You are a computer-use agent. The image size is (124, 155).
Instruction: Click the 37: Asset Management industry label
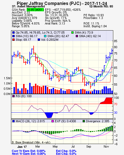tap(28, 6)
